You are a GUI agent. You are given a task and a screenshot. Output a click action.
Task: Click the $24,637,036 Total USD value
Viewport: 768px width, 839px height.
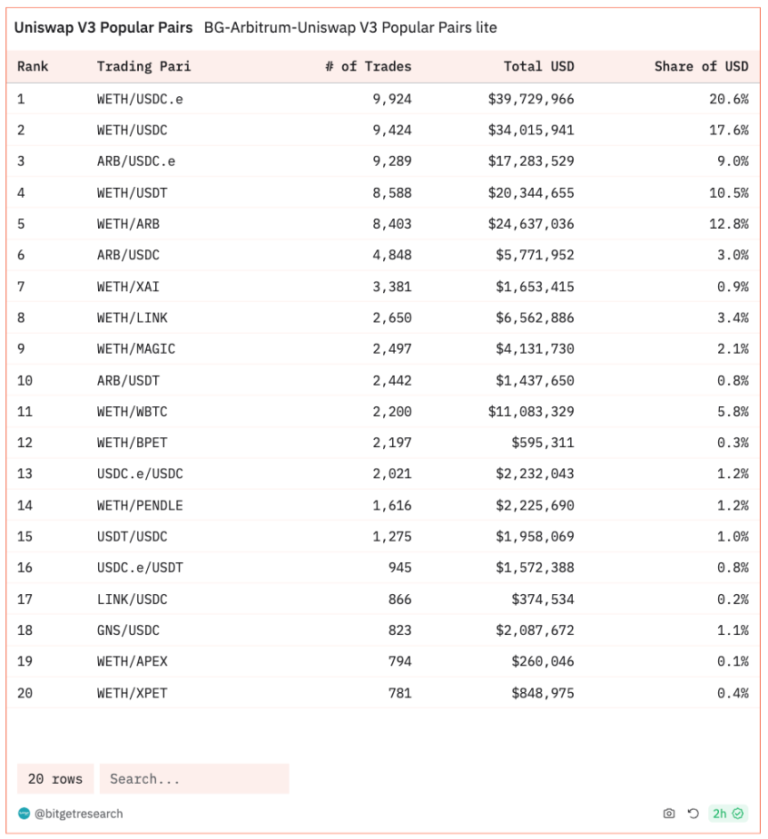click(x=531, y=224)
